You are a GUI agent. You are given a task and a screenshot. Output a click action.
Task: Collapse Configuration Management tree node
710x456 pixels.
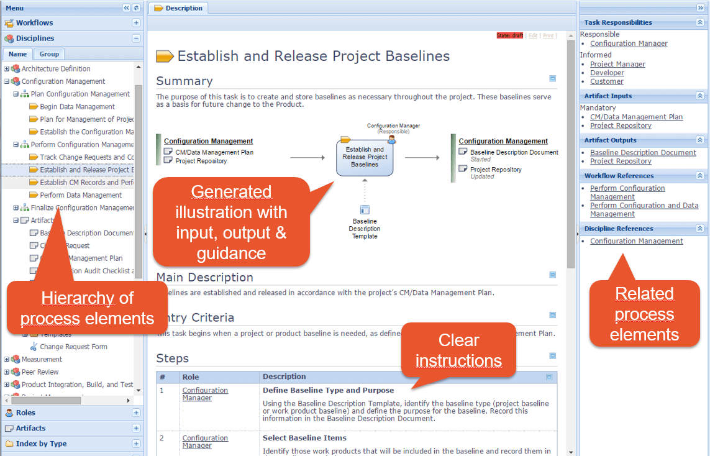pos(6,81)
